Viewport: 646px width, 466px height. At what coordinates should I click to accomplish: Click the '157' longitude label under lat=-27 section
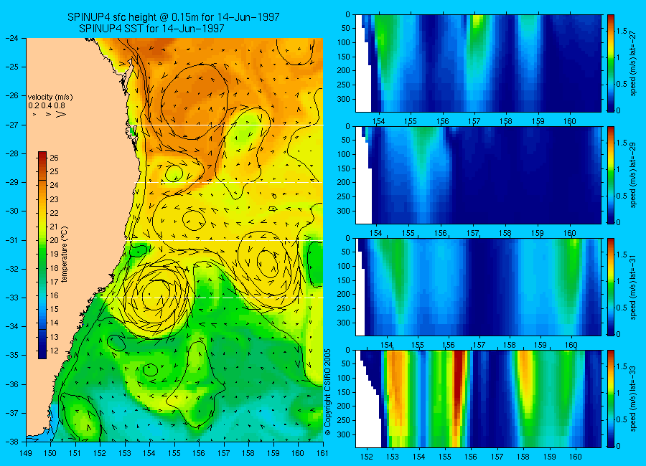pyautogui.click(x=474, y=121)
